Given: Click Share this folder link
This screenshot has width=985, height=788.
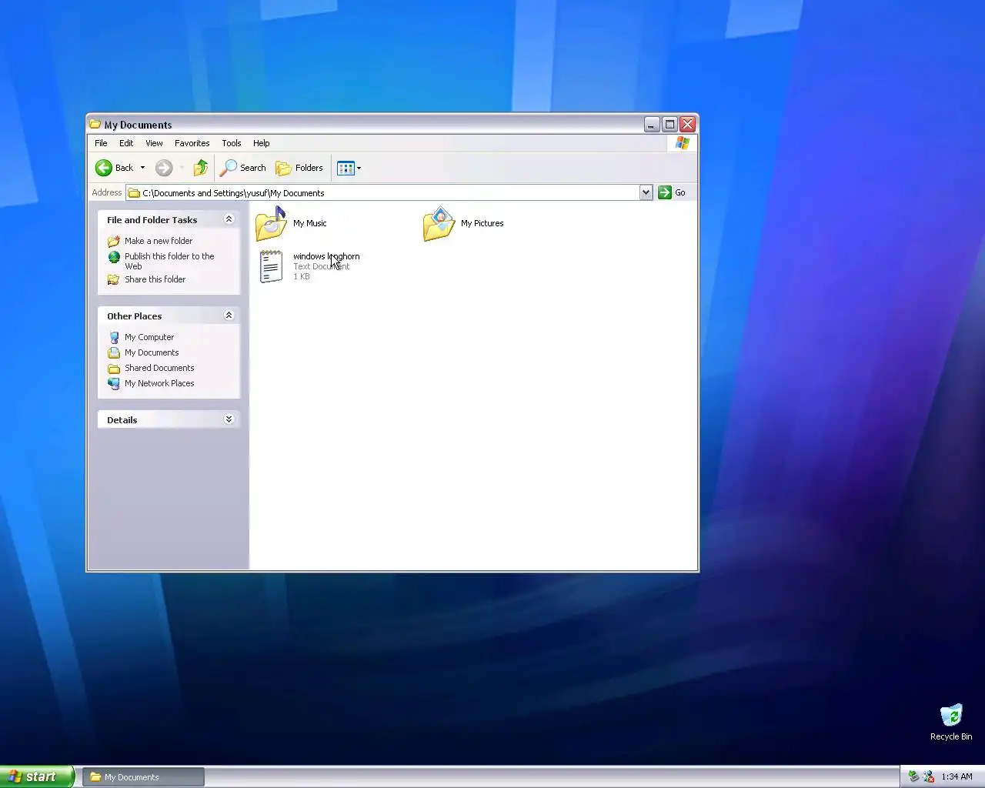Looking at the screenshot, I should click(x=155, y=279).
